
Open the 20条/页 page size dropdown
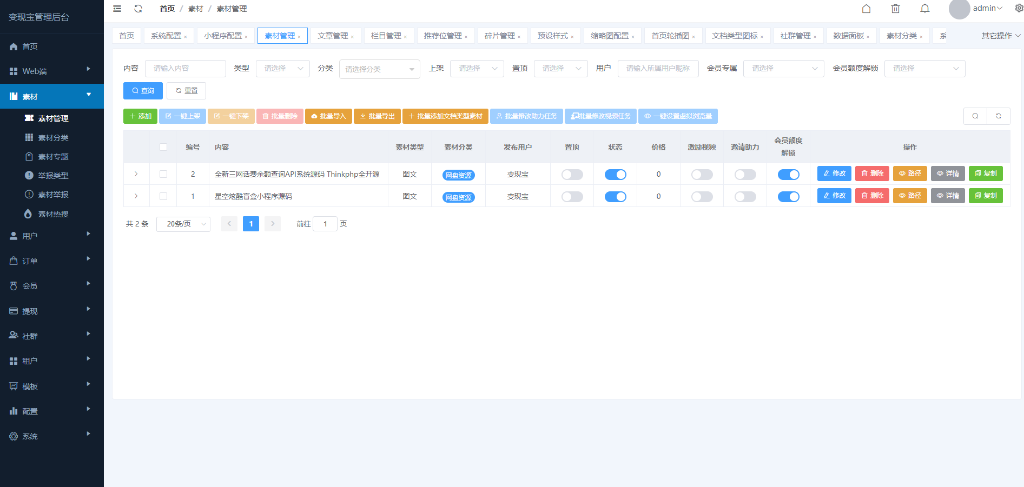coord(183,224)
